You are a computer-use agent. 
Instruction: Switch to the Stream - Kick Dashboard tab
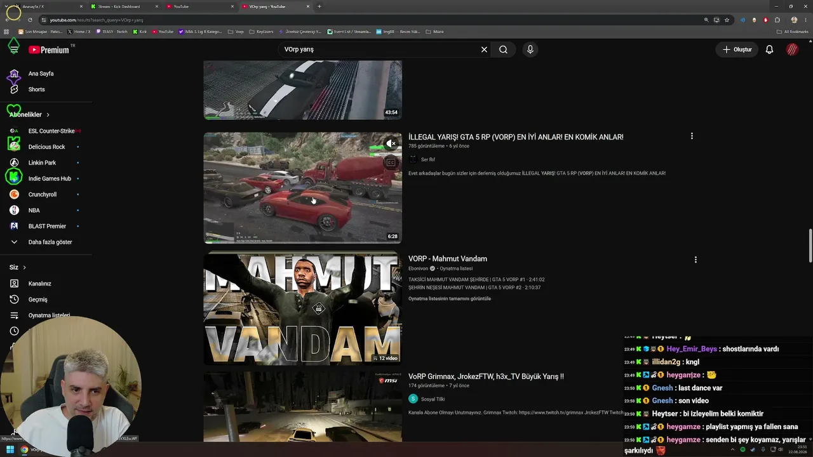124,6
